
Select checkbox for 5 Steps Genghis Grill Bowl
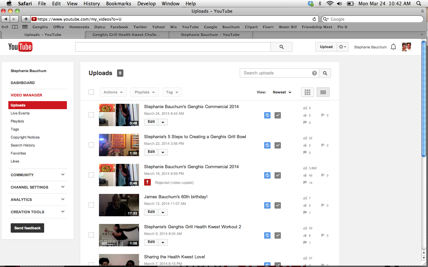pos(91,145)
